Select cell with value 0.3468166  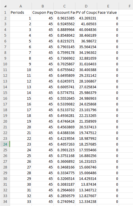click(x=64, y=167)
